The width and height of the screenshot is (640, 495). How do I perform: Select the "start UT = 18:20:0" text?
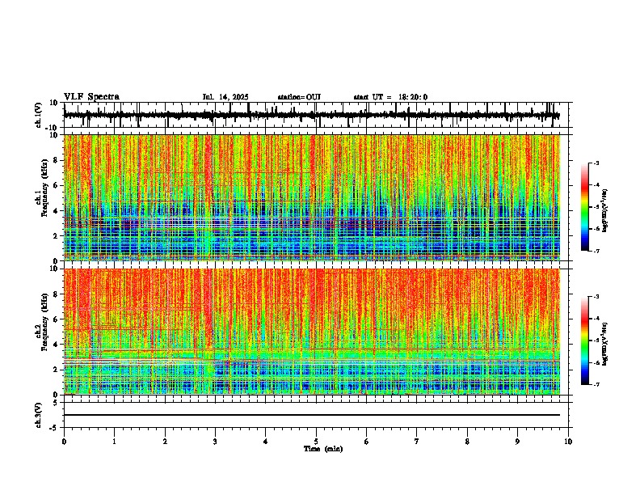(x=390, y=97)
